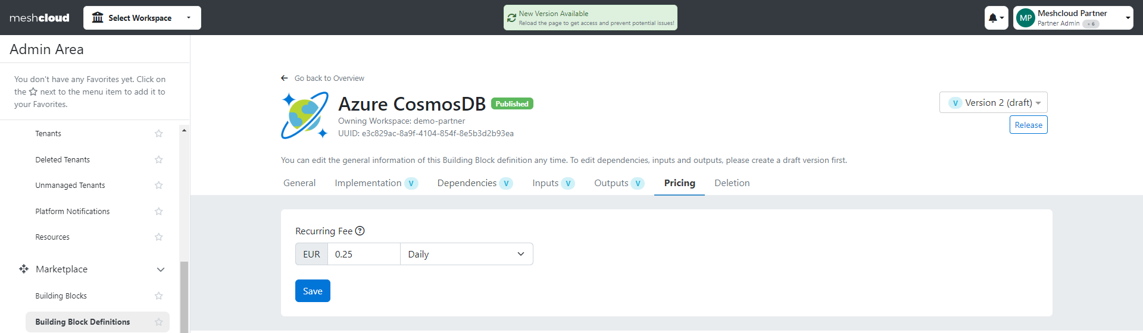Favorite the Resources star
The width and height of the screenshot is (1143, 333).
coord(158,237)
